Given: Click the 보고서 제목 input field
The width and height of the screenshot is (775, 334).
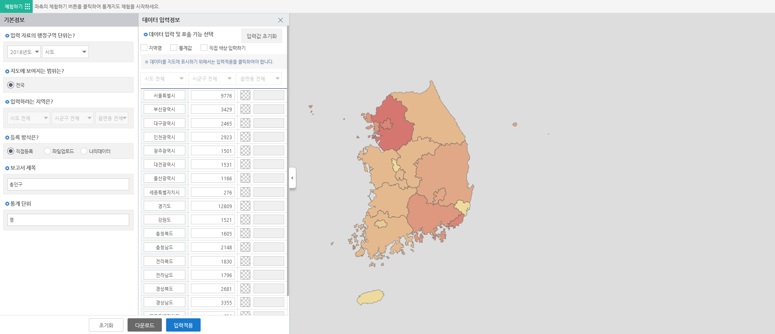Looking at the screenshot, I should point(68,184).
